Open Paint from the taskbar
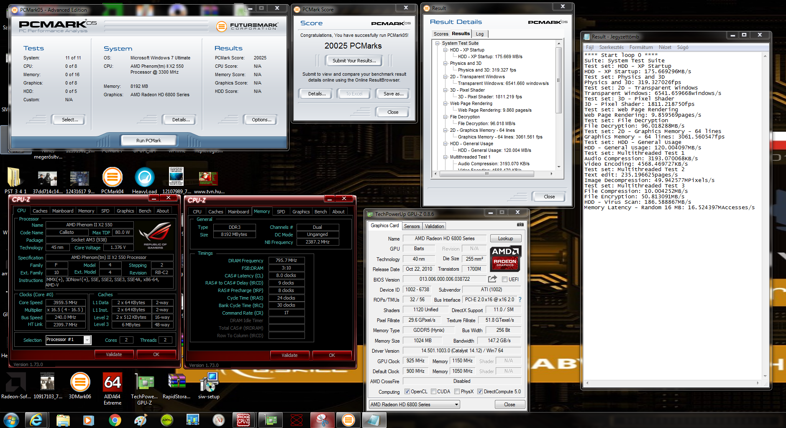The width and height of the screenshot is (786, 428). (141, 420)
